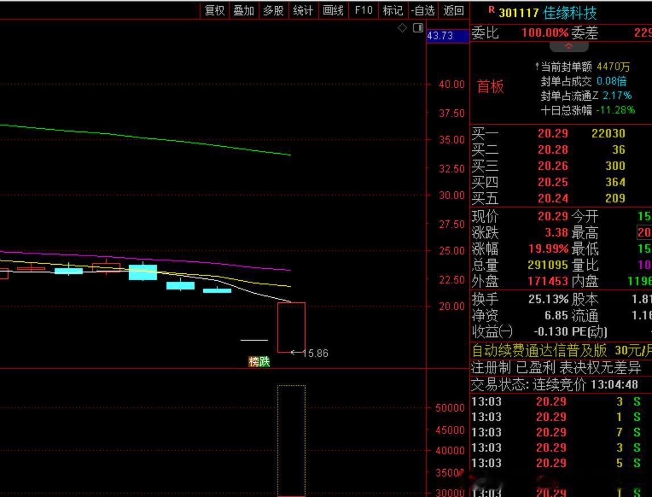Screen dimensions: 652x497
Task: Click 涨跌 value 3.38
Action: pyautogui.click(x=556, y=232)
